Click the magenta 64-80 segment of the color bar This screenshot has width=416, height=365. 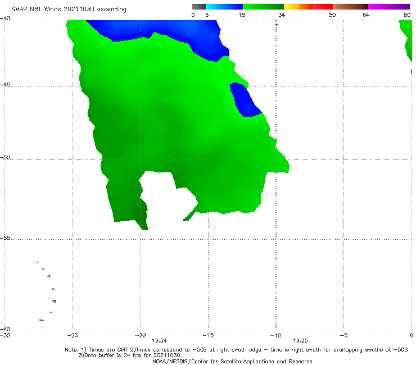[389, 7]
